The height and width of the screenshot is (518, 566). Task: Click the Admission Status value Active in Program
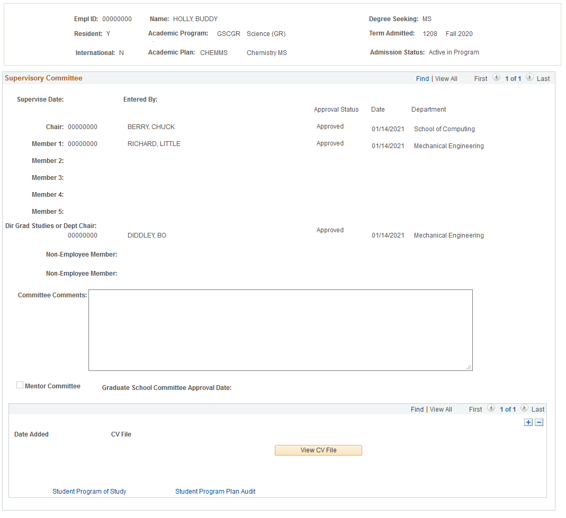pos(454,52)
